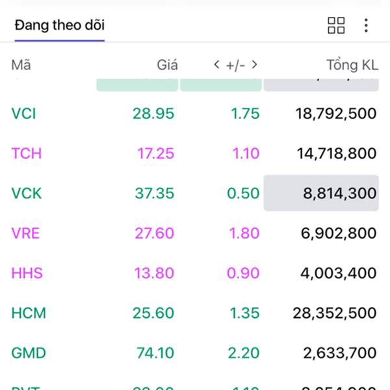Select the HHS stock symbol

point(27,273)
